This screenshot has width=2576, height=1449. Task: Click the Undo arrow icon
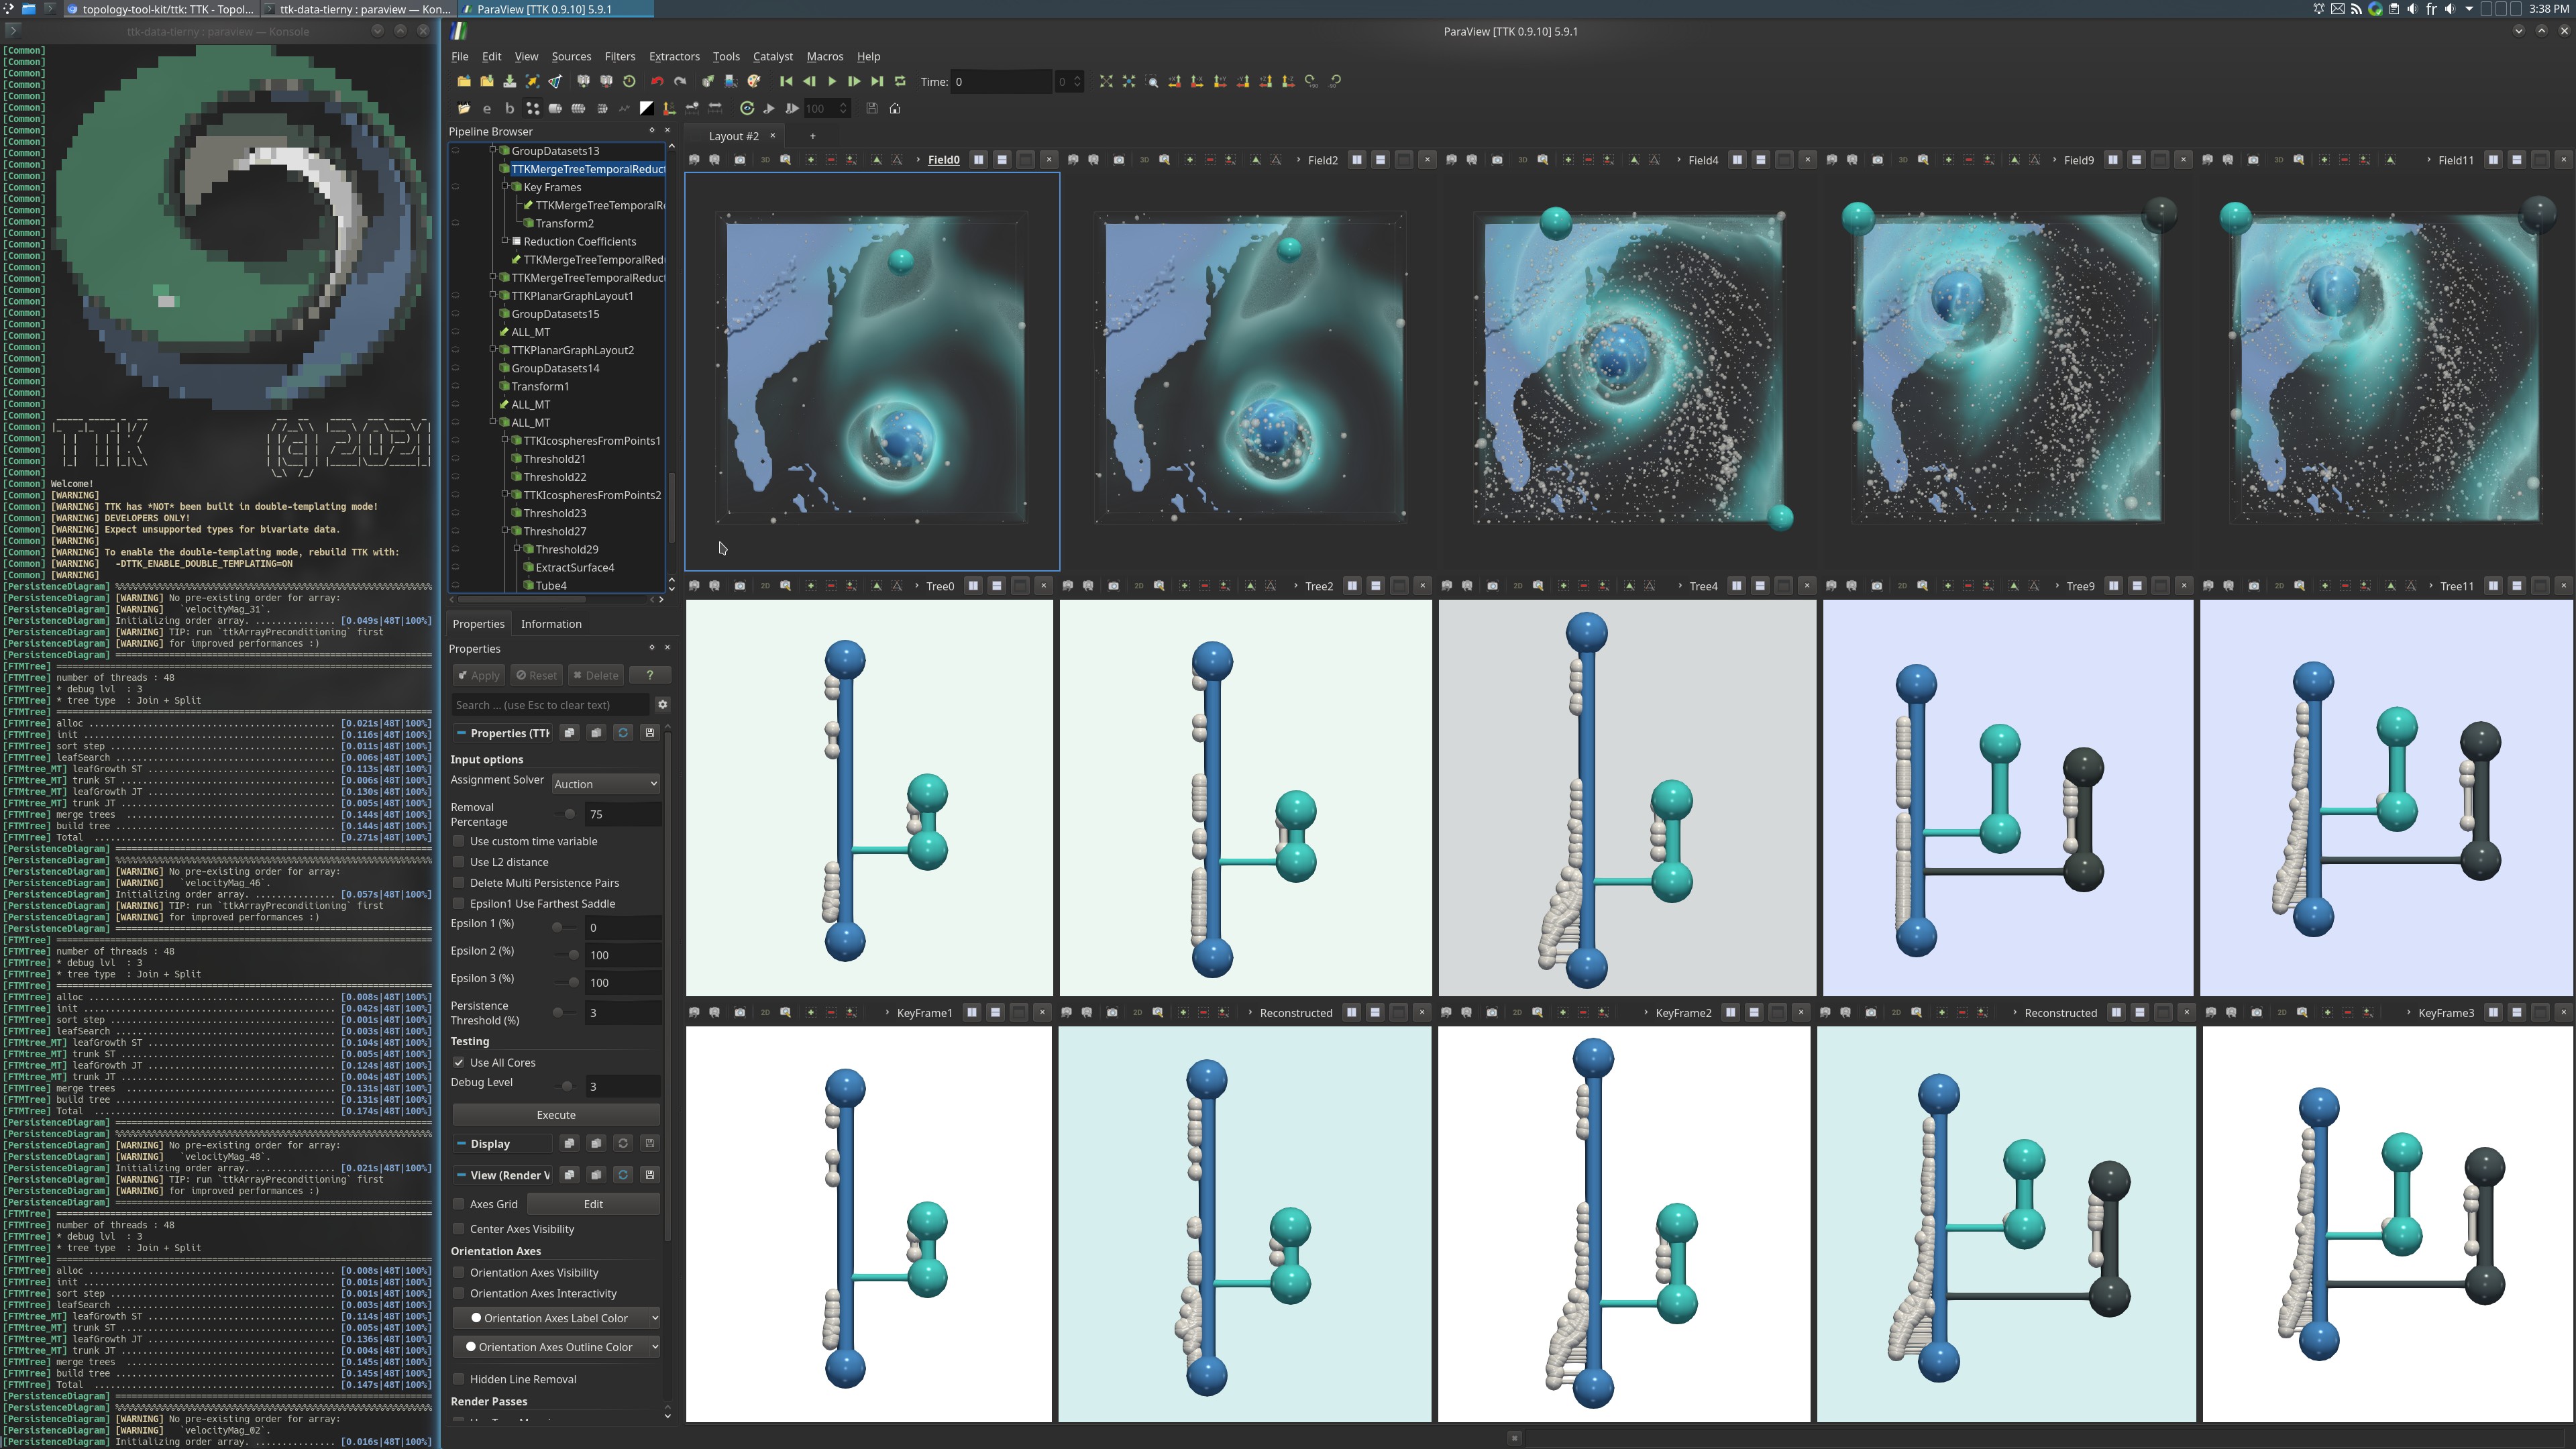[657, 81]
